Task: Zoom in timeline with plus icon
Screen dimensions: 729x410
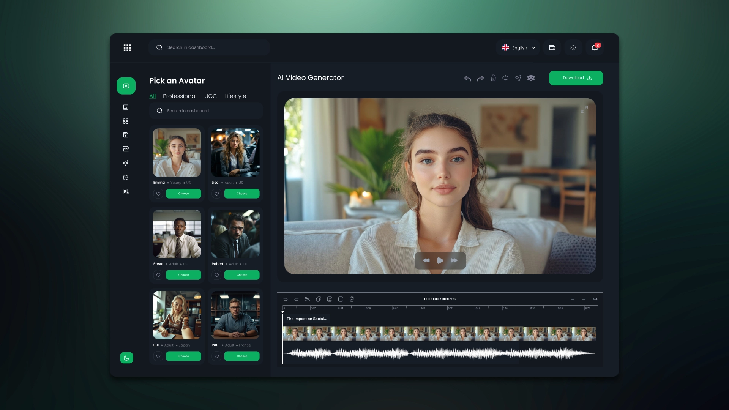Action: pos(573,299)
